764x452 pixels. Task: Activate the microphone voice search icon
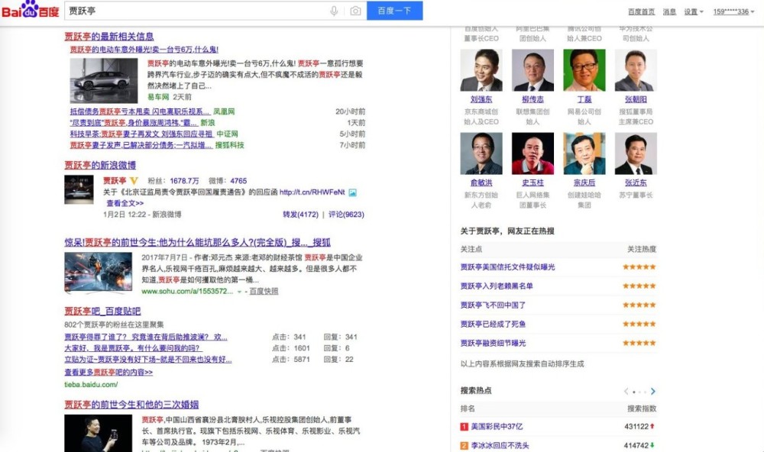coord(334,11)
